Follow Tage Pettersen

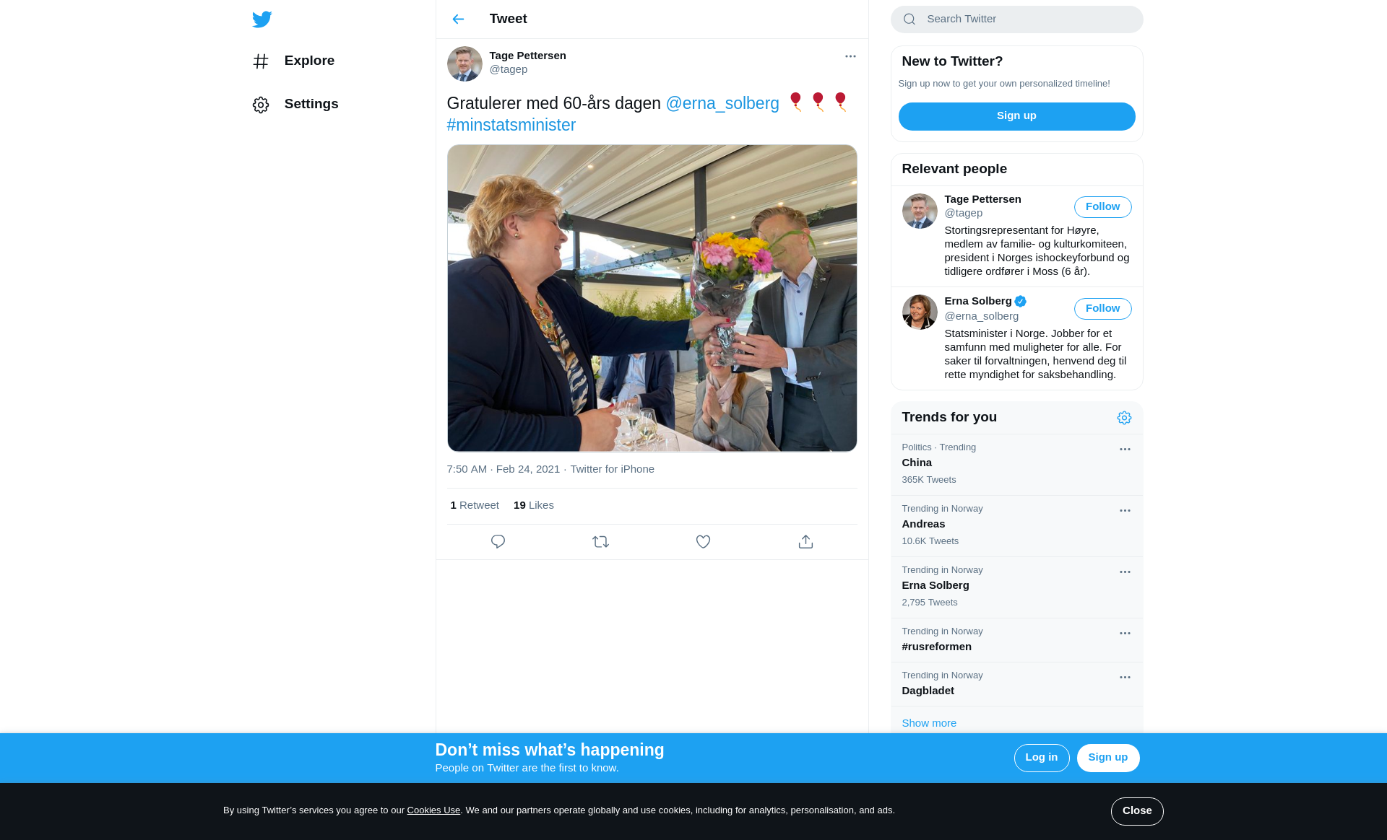(x=1102, y=207)
